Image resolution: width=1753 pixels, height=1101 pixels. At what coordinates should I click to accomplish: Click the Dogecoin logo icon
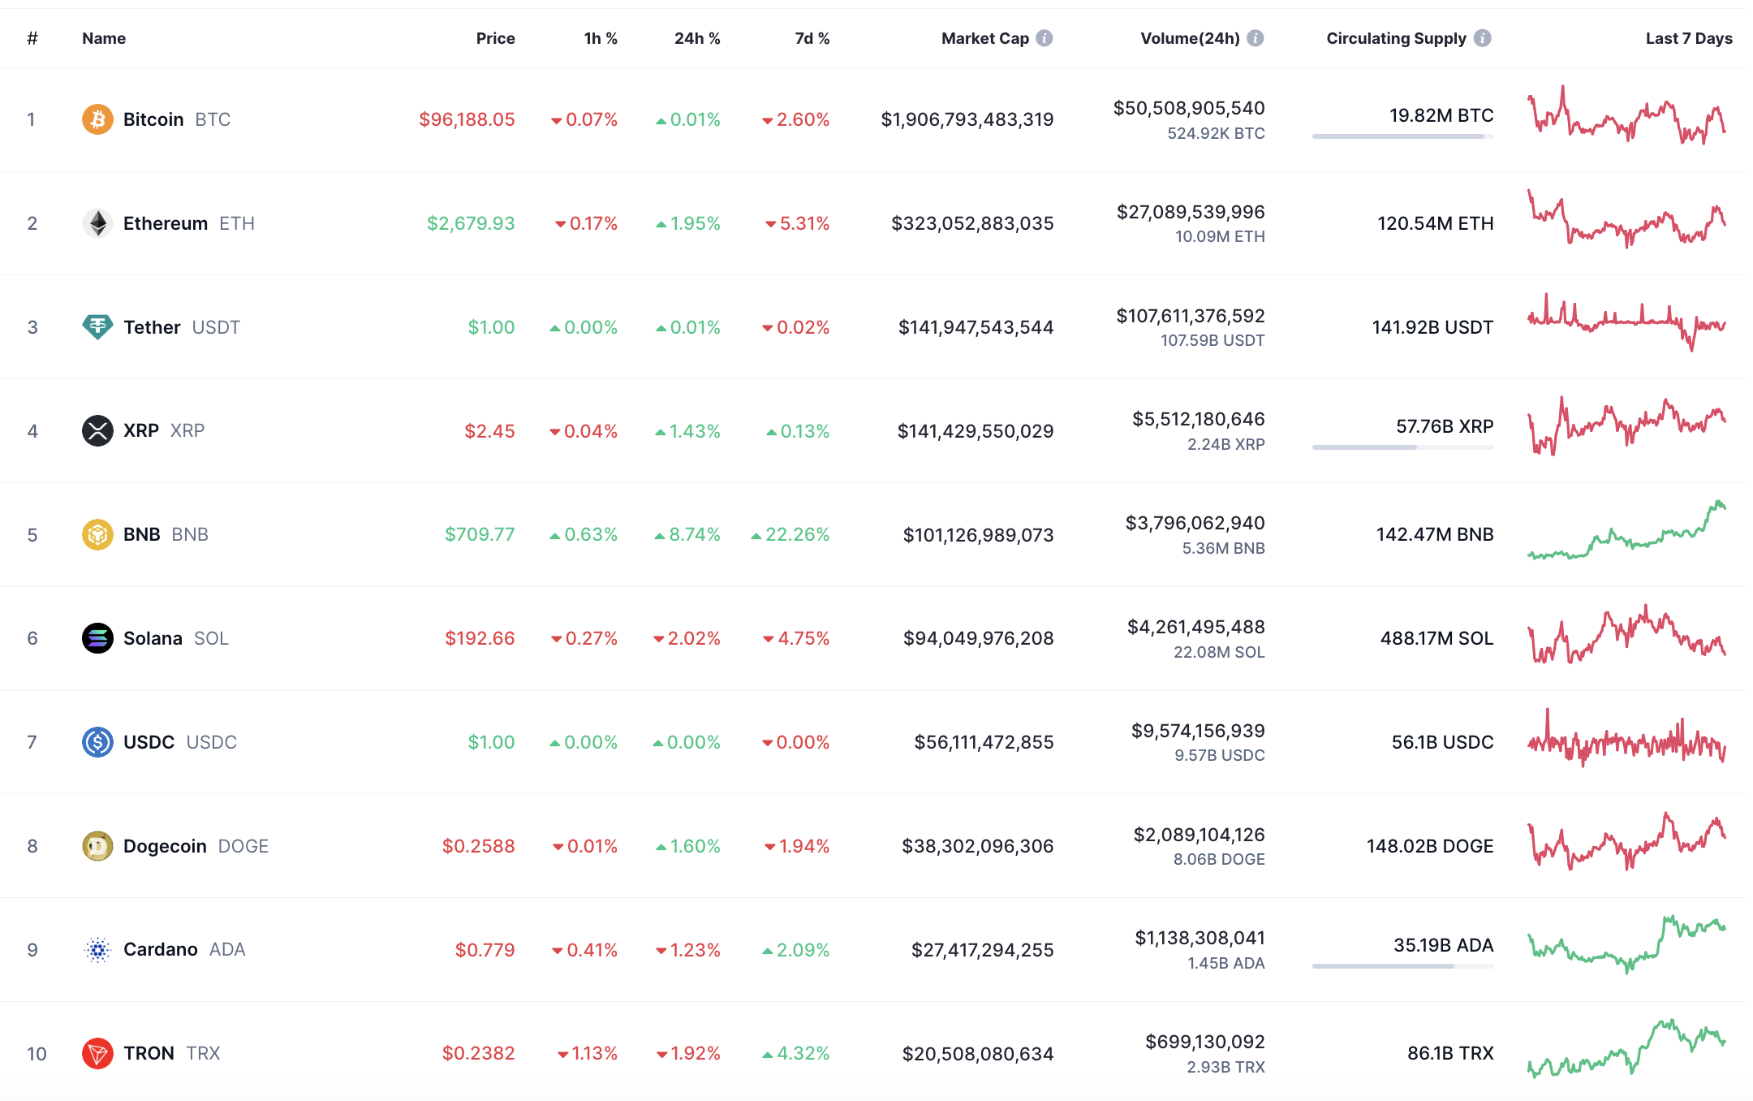(97, 846)
